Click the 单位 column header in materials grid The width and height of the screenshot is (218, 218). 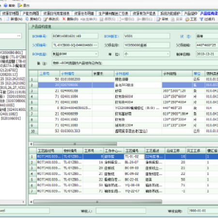(199, 74)
